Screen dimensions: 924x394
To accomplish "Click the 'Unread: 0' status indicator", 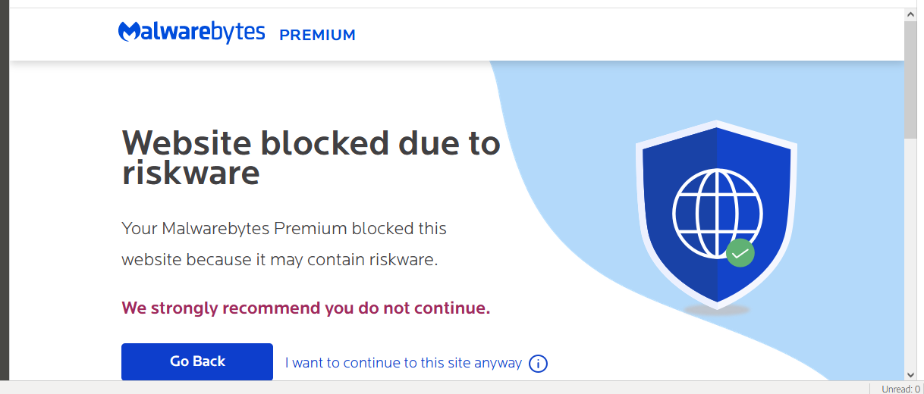I will coord(900,389).
